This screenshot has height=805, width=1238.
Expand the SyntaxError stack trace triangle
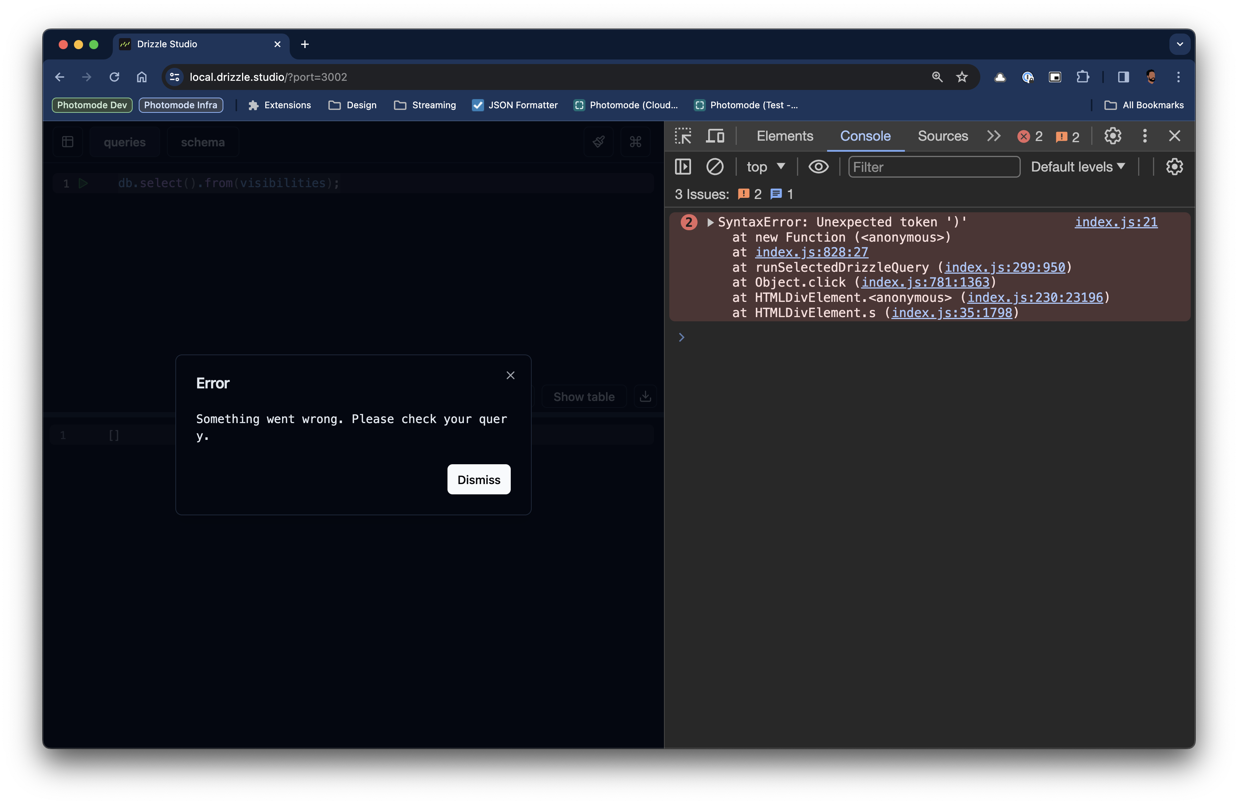coord(710,223)
